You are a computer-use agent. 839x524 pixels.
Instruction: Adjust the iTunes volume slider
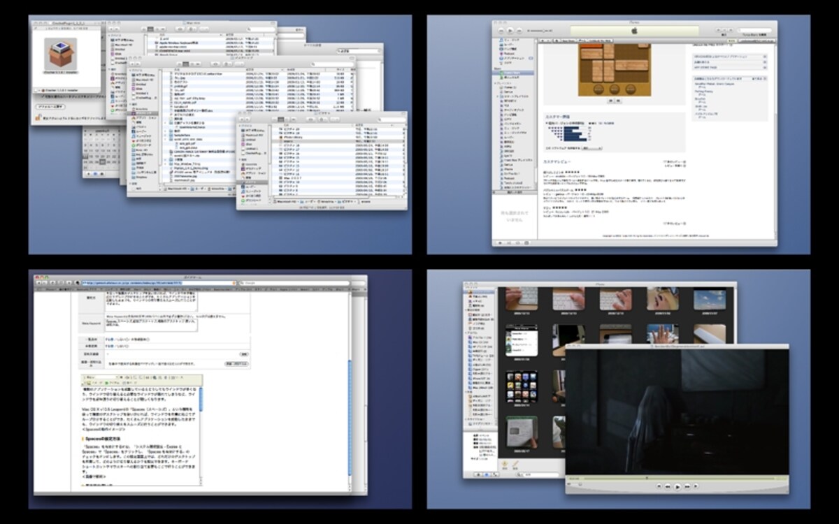click(540, 31)
